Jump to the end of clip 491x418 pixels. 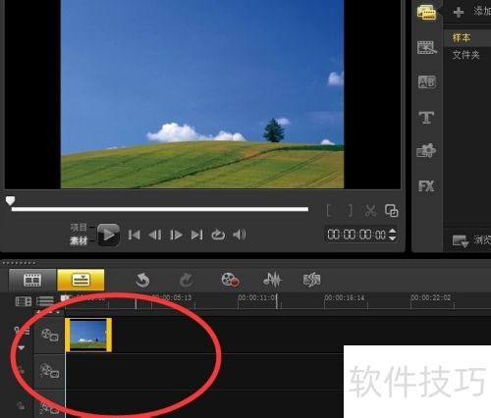(197, 235)
